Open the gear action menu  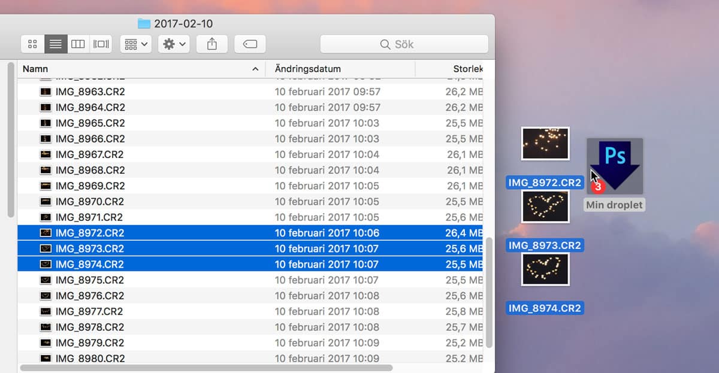(174, 44)
